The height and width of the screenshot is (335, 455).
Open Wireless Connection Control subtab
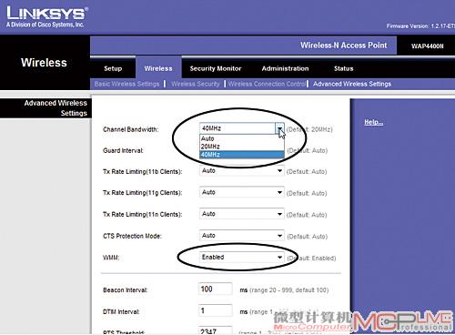267,84
